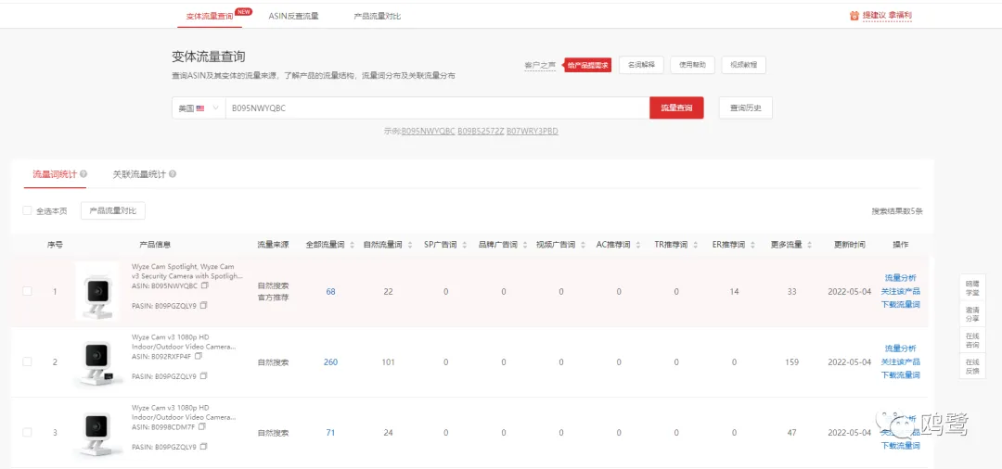Switch to 变体流量查询 top tab
The width and height of the screenshot is (1002, 469).
coord(210,16)
